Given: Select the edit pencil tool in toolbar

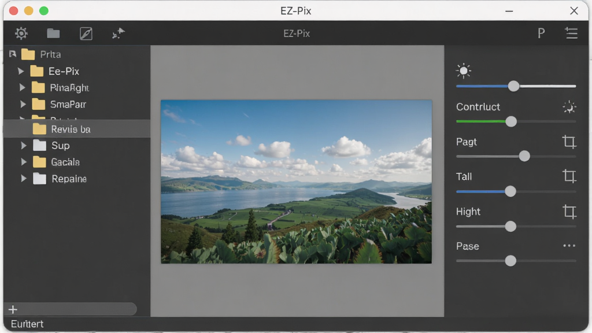Looking at the screenshot, I should coord(86,34).
